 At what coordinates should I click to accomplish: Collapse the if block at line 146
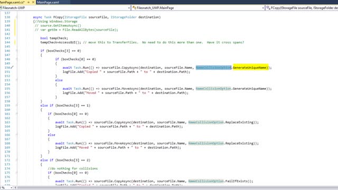click(16, 51)
